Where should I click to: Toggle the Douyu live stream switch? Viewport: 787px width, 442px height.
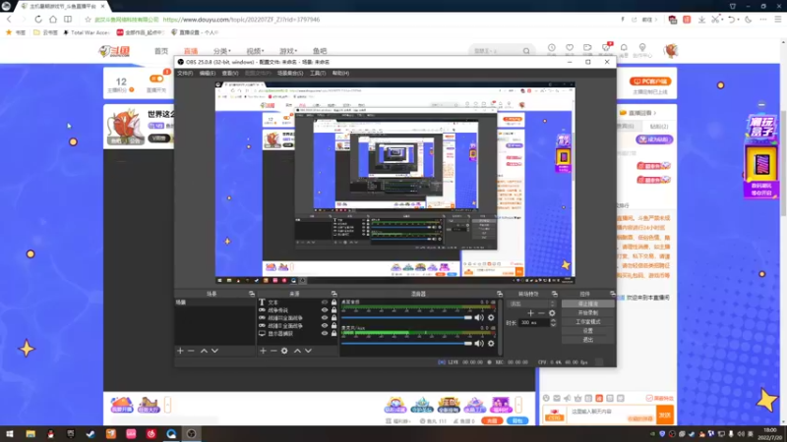156,79
